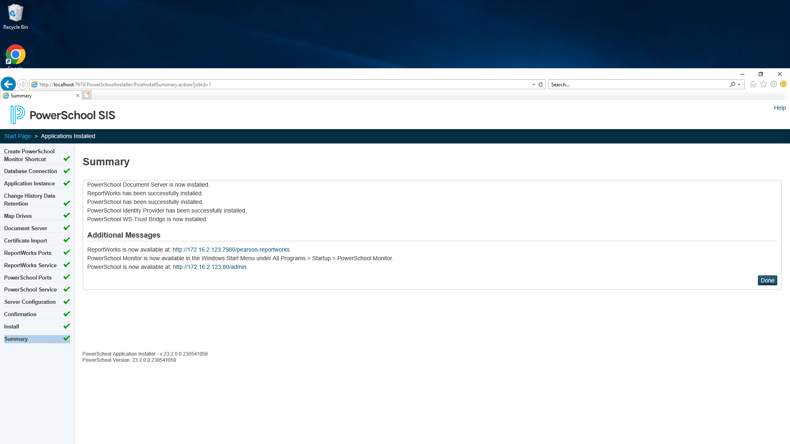This screenshot has width=790, height=444.
Task: Click 'PowerSchool WS-Trust Bridge is now installed.' text
Action: tap(147, 219)
